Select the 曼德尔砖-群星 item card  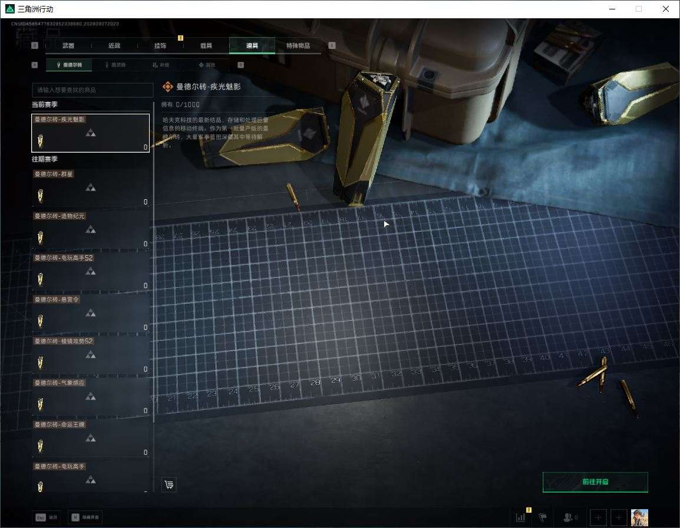91,187
